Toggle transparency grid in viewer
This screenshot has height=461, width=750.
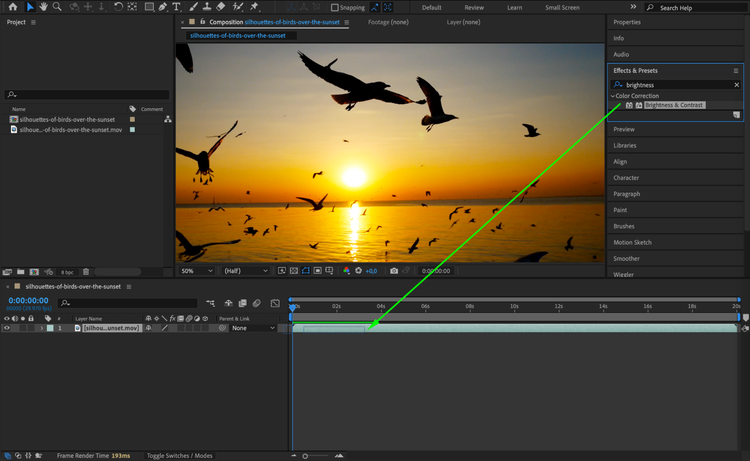[x=294, y=271]
